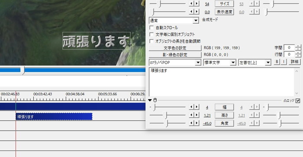
Task: Collapse the 凸エッジ filter triangle
Action: tap(150, 100)
